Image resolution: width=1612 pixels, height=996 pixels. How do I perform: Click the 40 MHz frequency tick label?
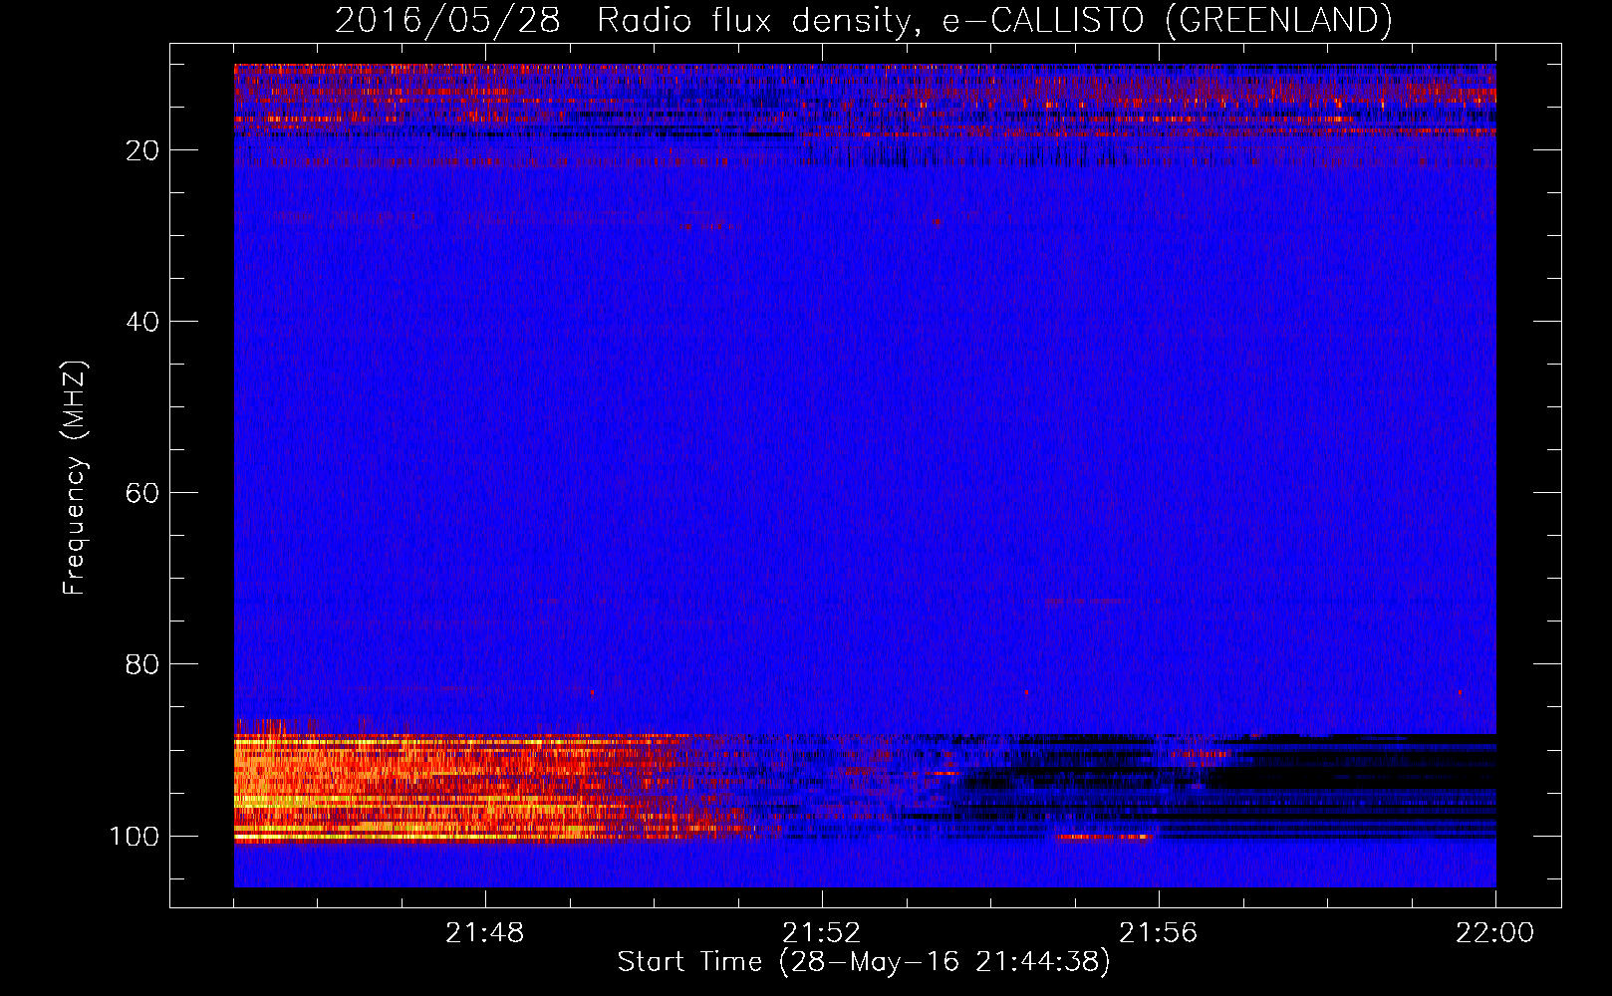pos(142,322)
